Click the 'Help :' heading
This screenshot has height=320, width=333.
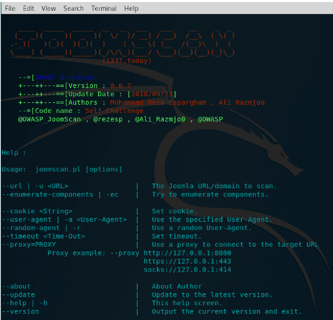(13, 153)
